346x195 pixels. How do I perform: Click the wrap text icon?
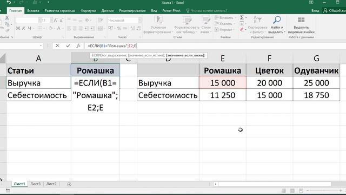(101, 21)
